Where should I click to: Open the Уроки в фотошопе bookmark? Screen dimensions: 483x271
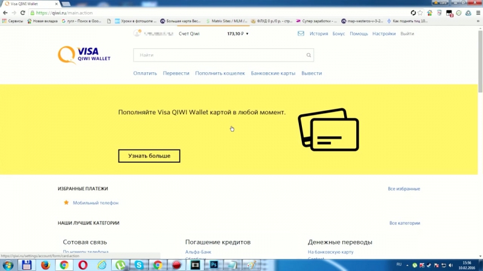coord(135,21)
